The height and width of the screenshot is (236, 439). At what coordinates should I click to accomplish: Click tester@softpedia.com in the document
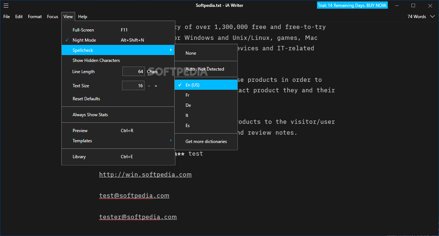(138, 217)
